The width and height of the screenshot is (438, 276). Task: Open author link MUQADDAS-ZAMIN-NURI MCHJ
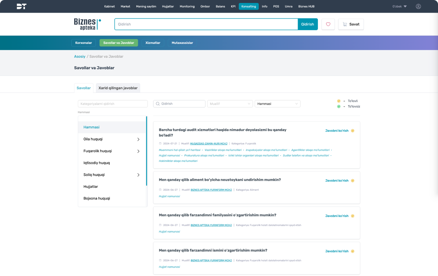pos(209,144)
